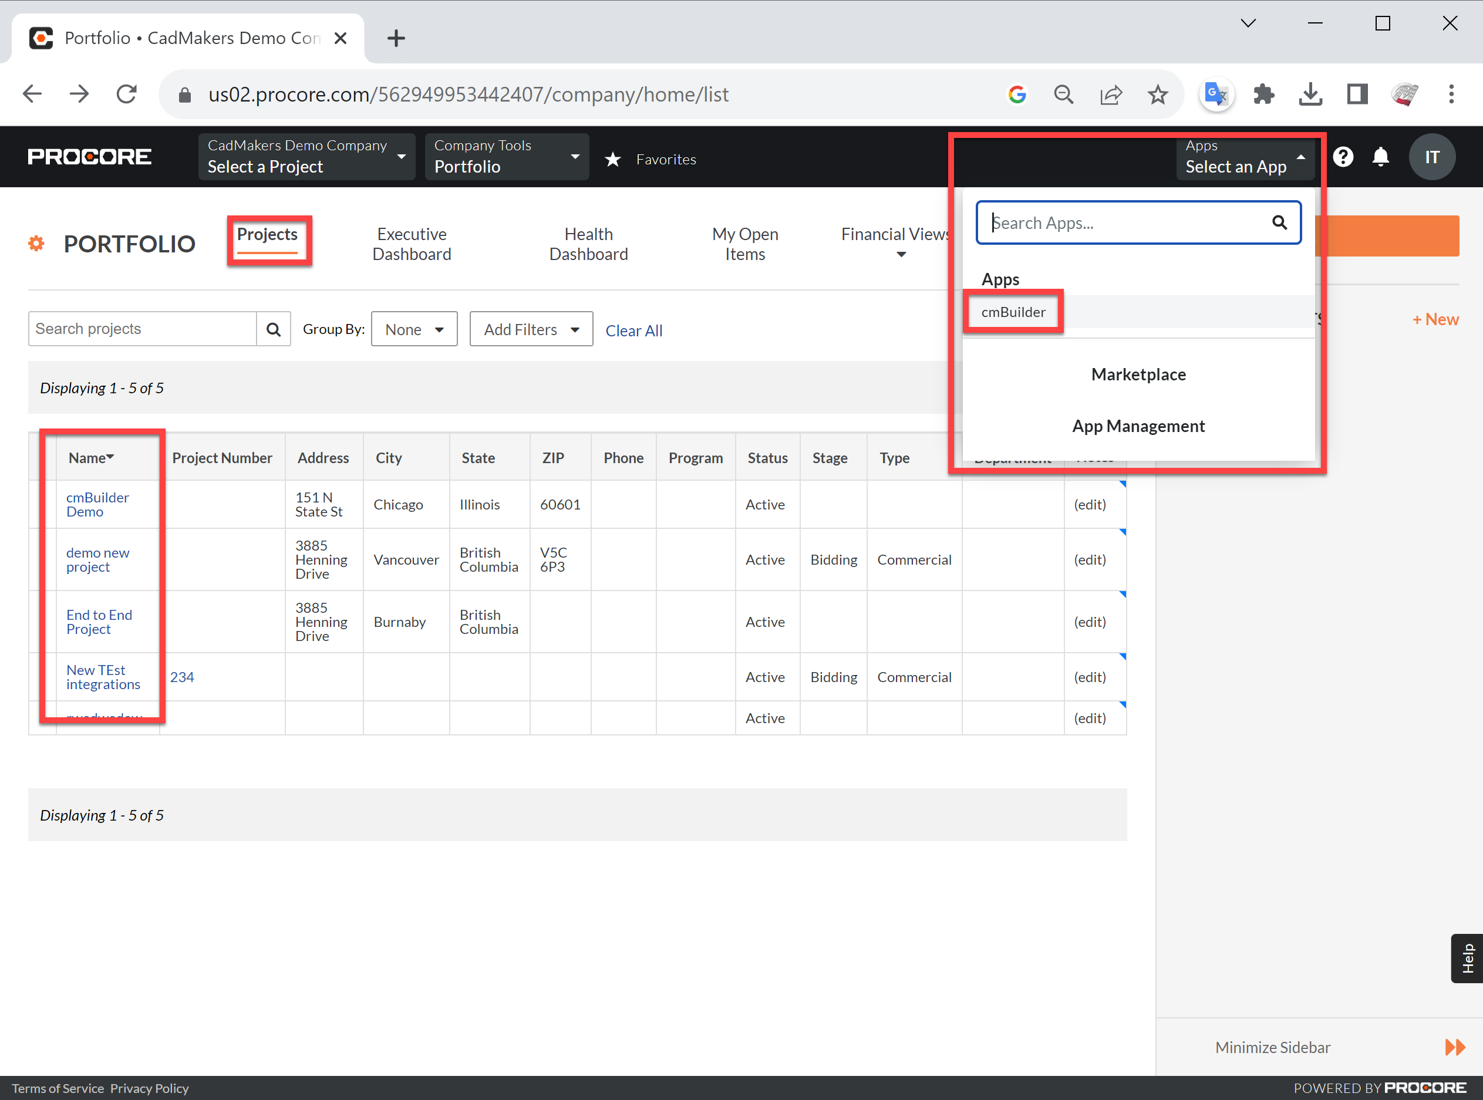Open the End to End Project link
This screenshot has height=1100, width=1483.
pos(99,622)
